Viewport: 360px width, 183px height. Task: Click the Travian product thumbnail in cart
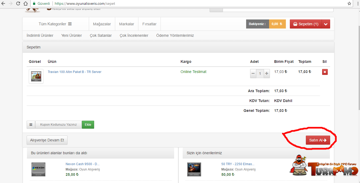36,76
